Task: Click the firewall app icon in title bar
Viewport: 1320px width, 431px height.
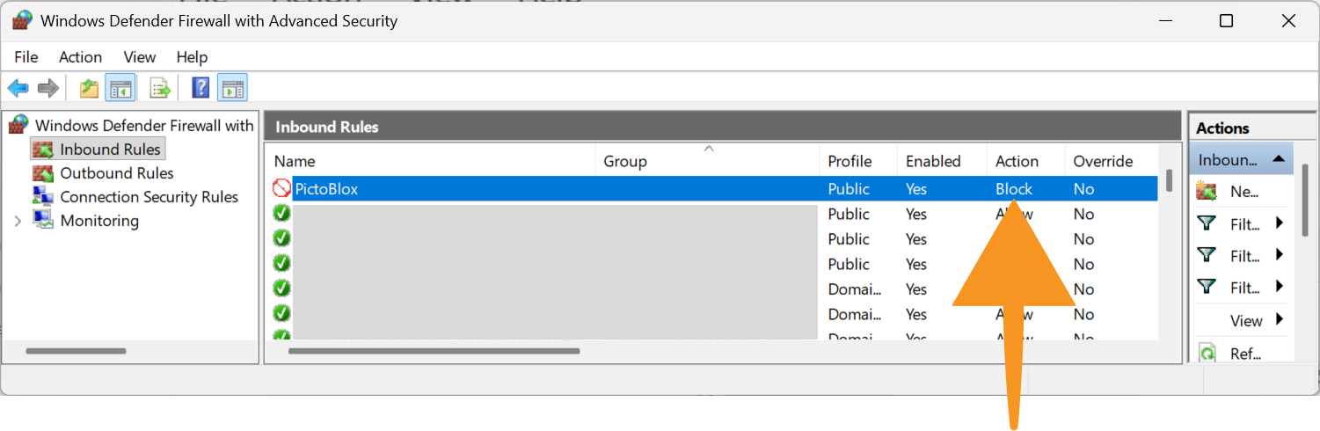Action: coord(22,20)
